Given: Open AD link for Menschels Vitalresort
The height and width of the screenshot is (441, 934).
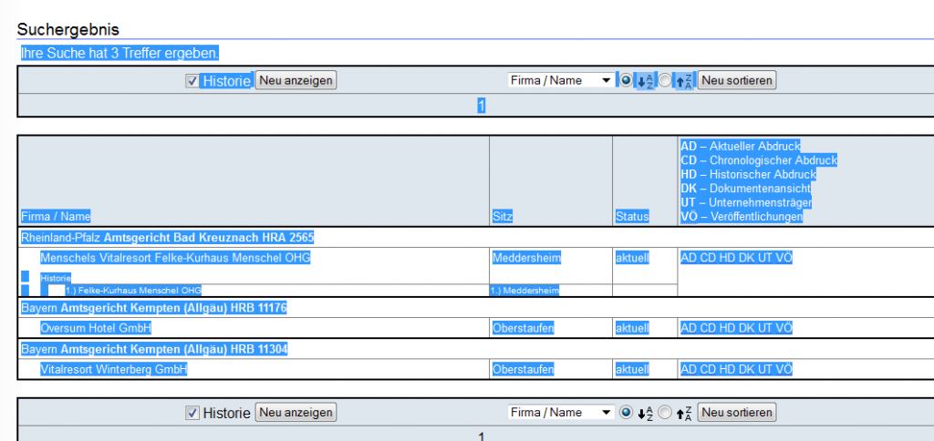Looking at the screenshot, I should [688, 258].
